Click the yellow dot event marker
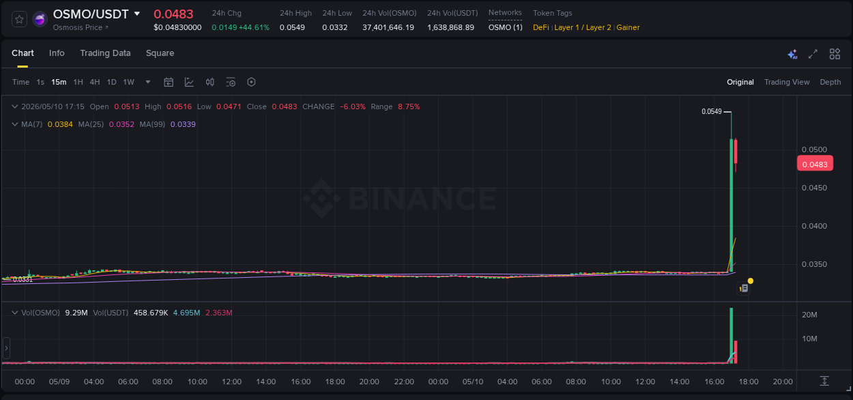This screenshot has height=400, width=853. 751,281
